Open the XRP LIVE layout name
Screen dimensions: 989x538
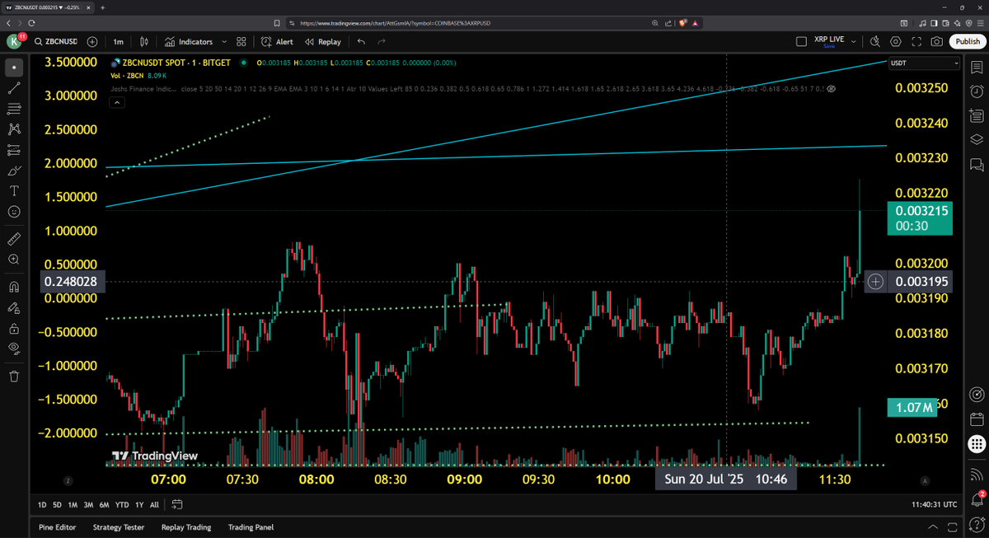829,41
